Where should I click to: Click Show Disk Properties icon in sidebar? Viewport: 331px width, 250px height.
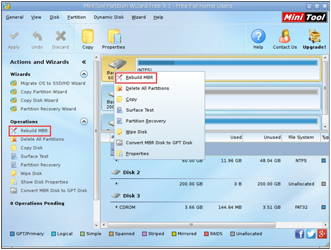14,182
